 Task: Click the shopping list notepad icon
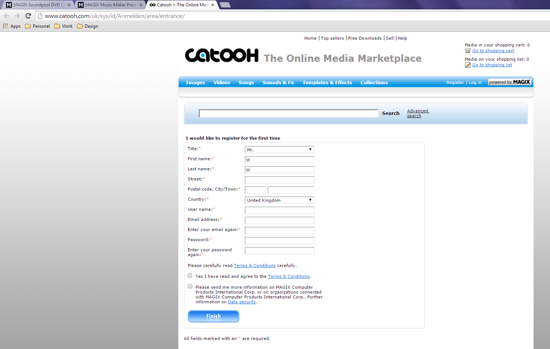pyautogui.click(x=468, y=65)
